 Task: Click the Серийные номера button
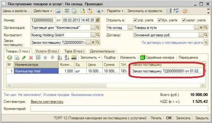tap(157, 58)
